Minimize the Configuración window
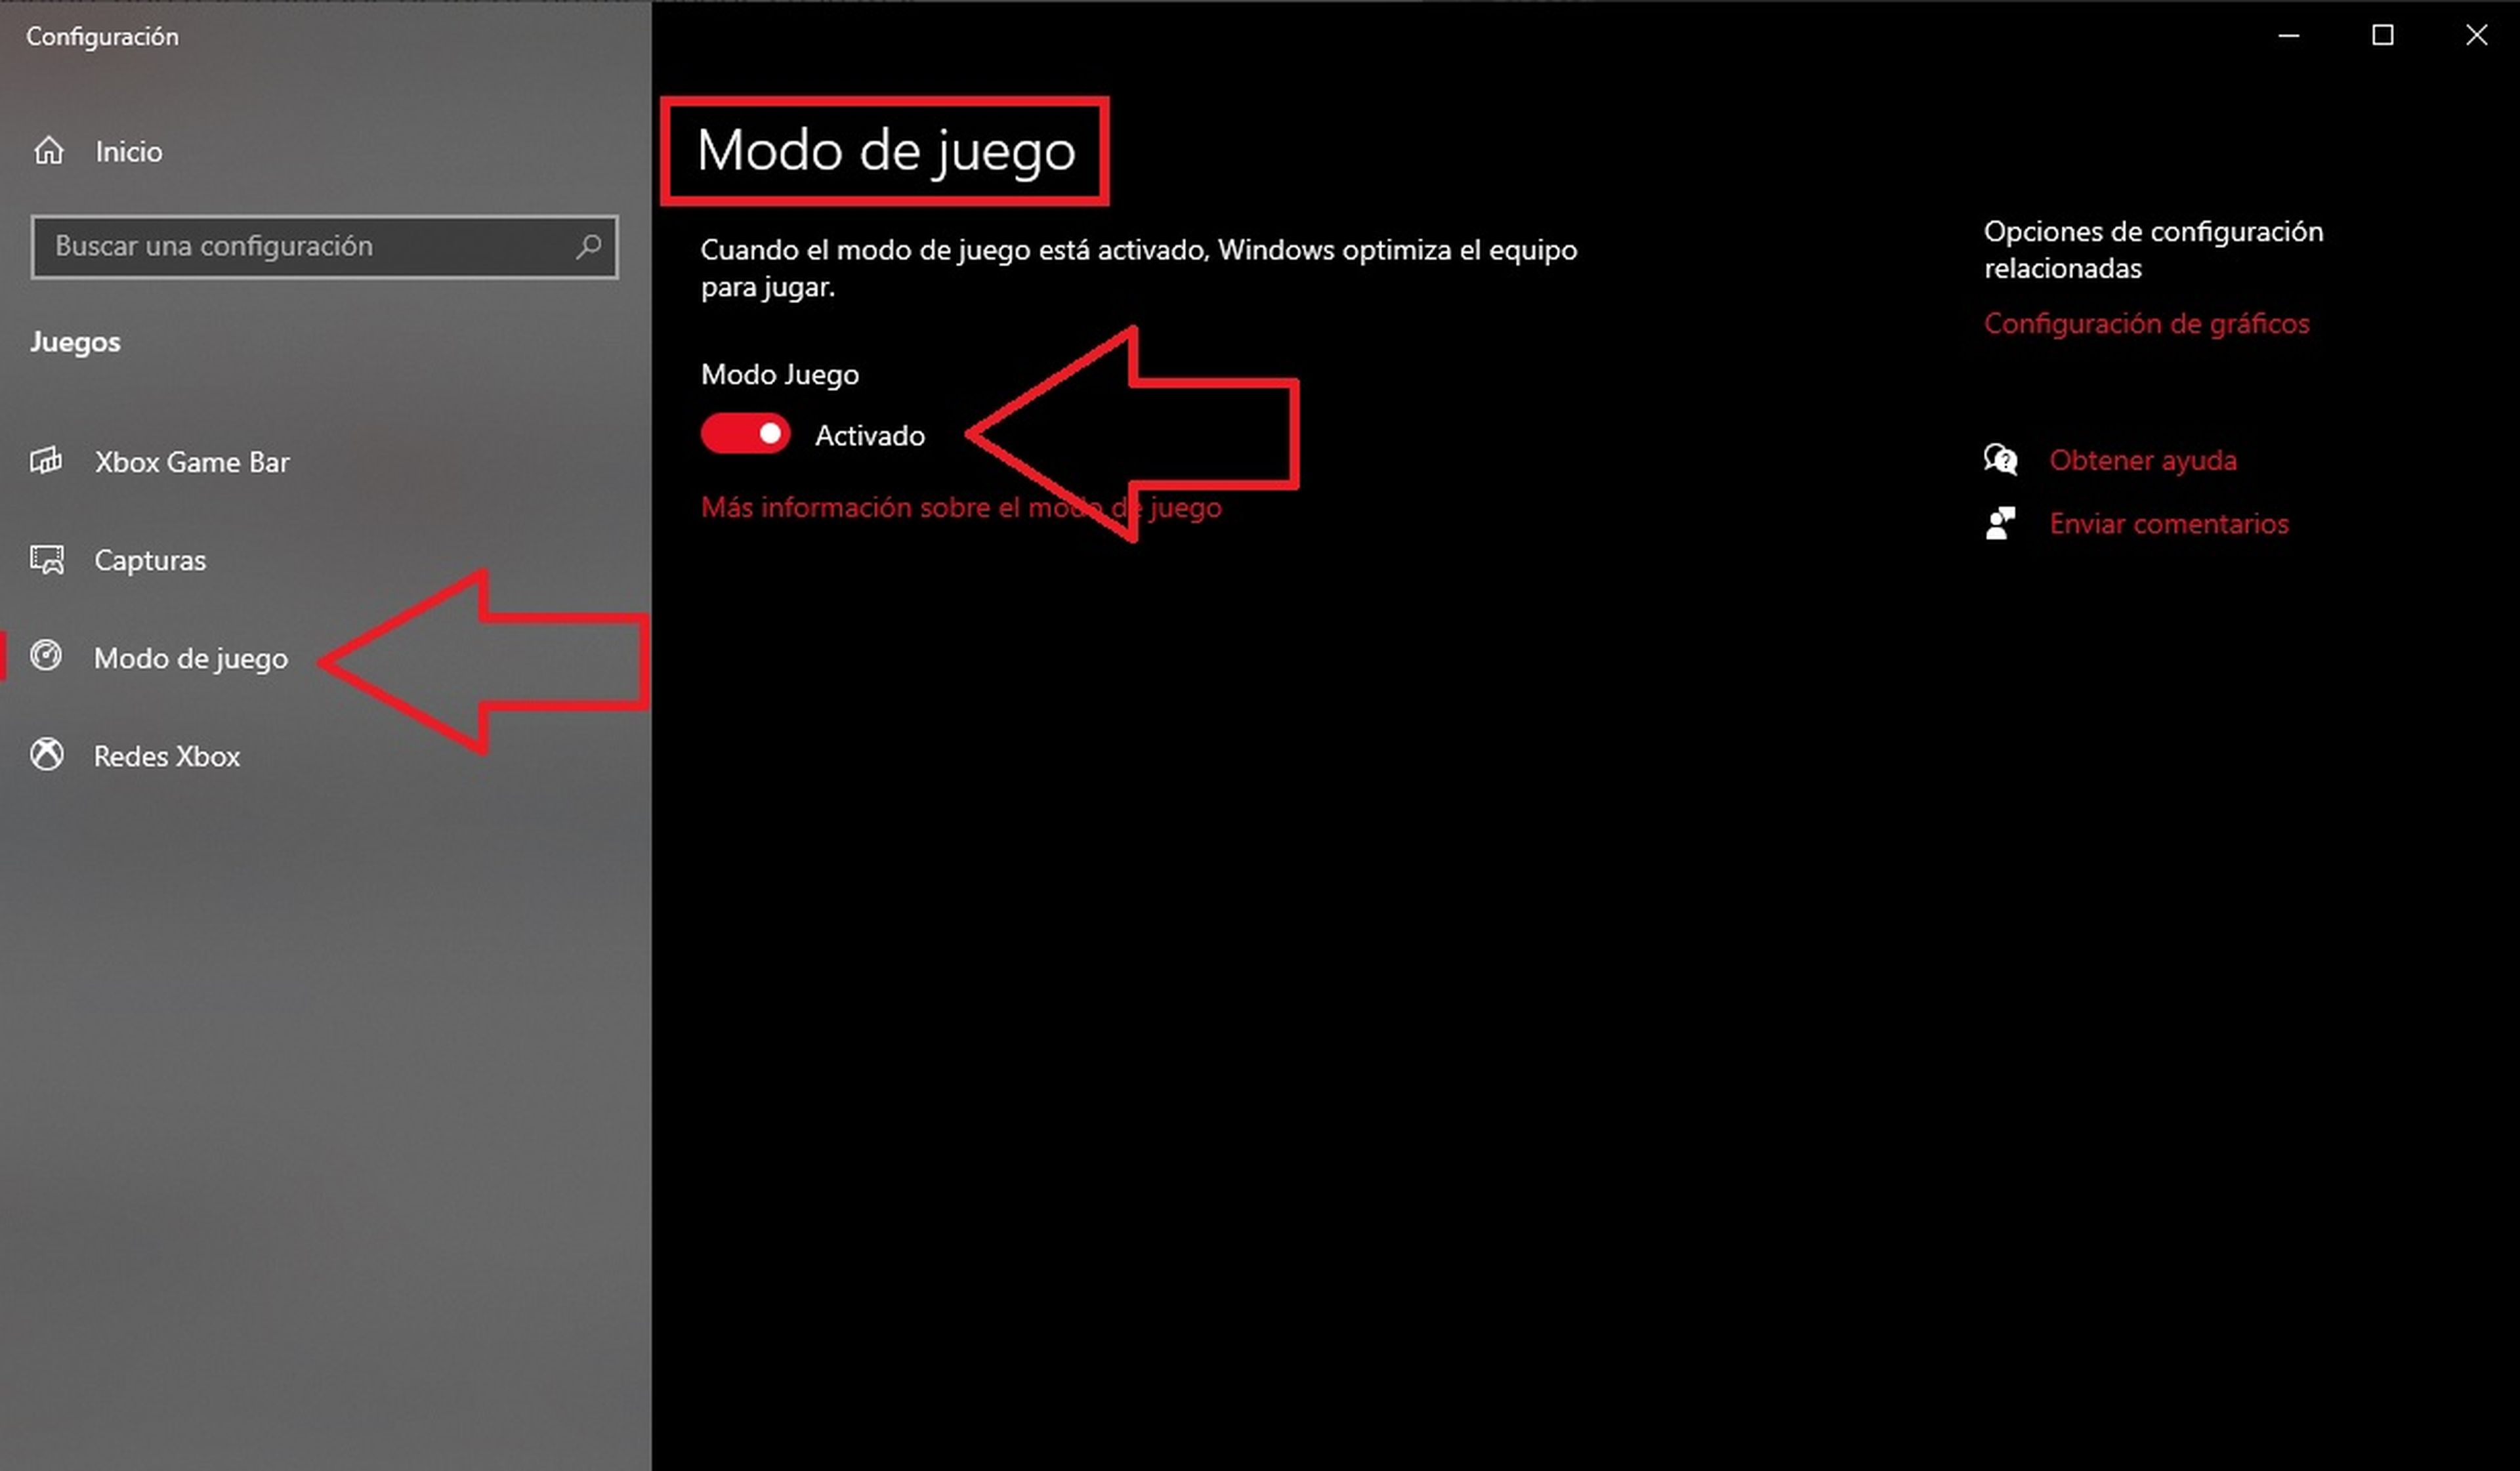Screen dimensions: 2520x1471 click(2289, 35)
